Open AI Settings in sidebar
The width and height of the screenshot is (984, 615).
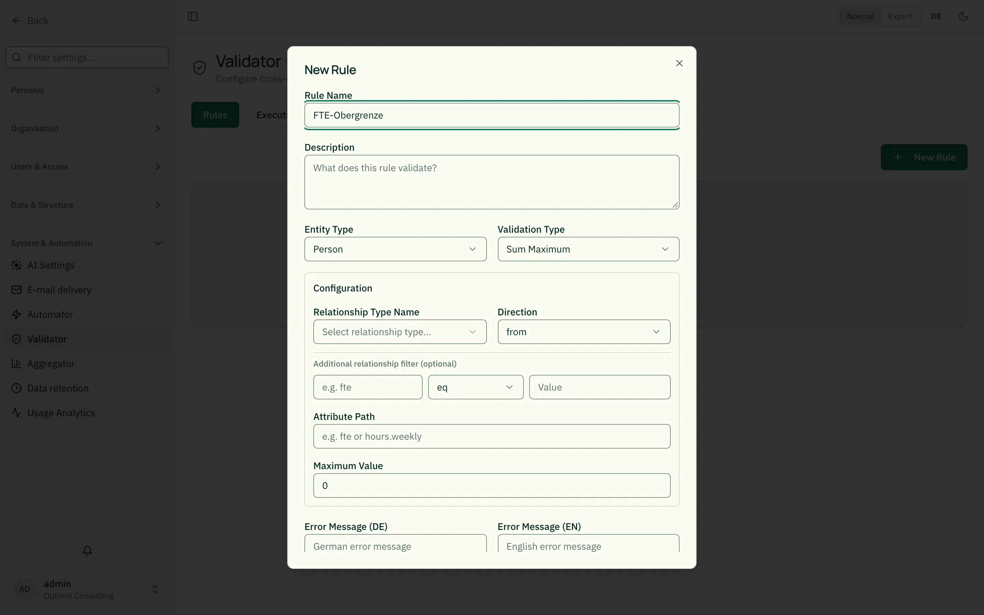pos(87,265)
